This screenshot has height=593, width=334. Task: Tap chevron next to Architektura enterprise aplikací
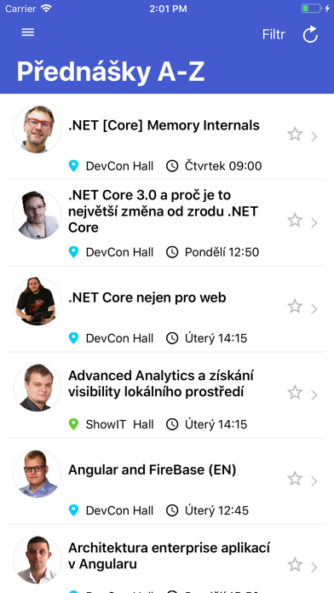pos(314,567)
